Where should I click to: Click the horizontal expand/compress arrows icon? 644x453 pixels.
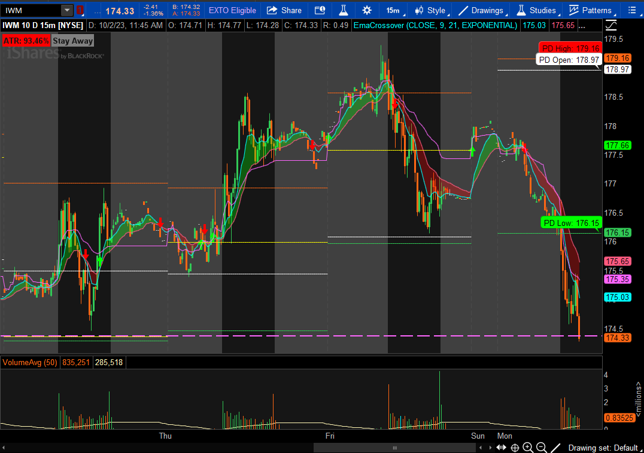501,448
